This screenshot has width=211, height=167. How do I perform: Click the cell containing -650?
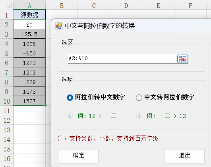[x=29, y=53]
